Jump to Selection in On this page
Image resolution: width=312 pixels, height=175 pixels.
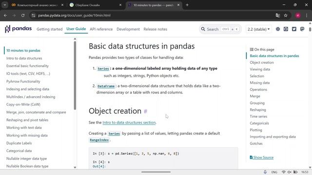[x=257, y=76]
